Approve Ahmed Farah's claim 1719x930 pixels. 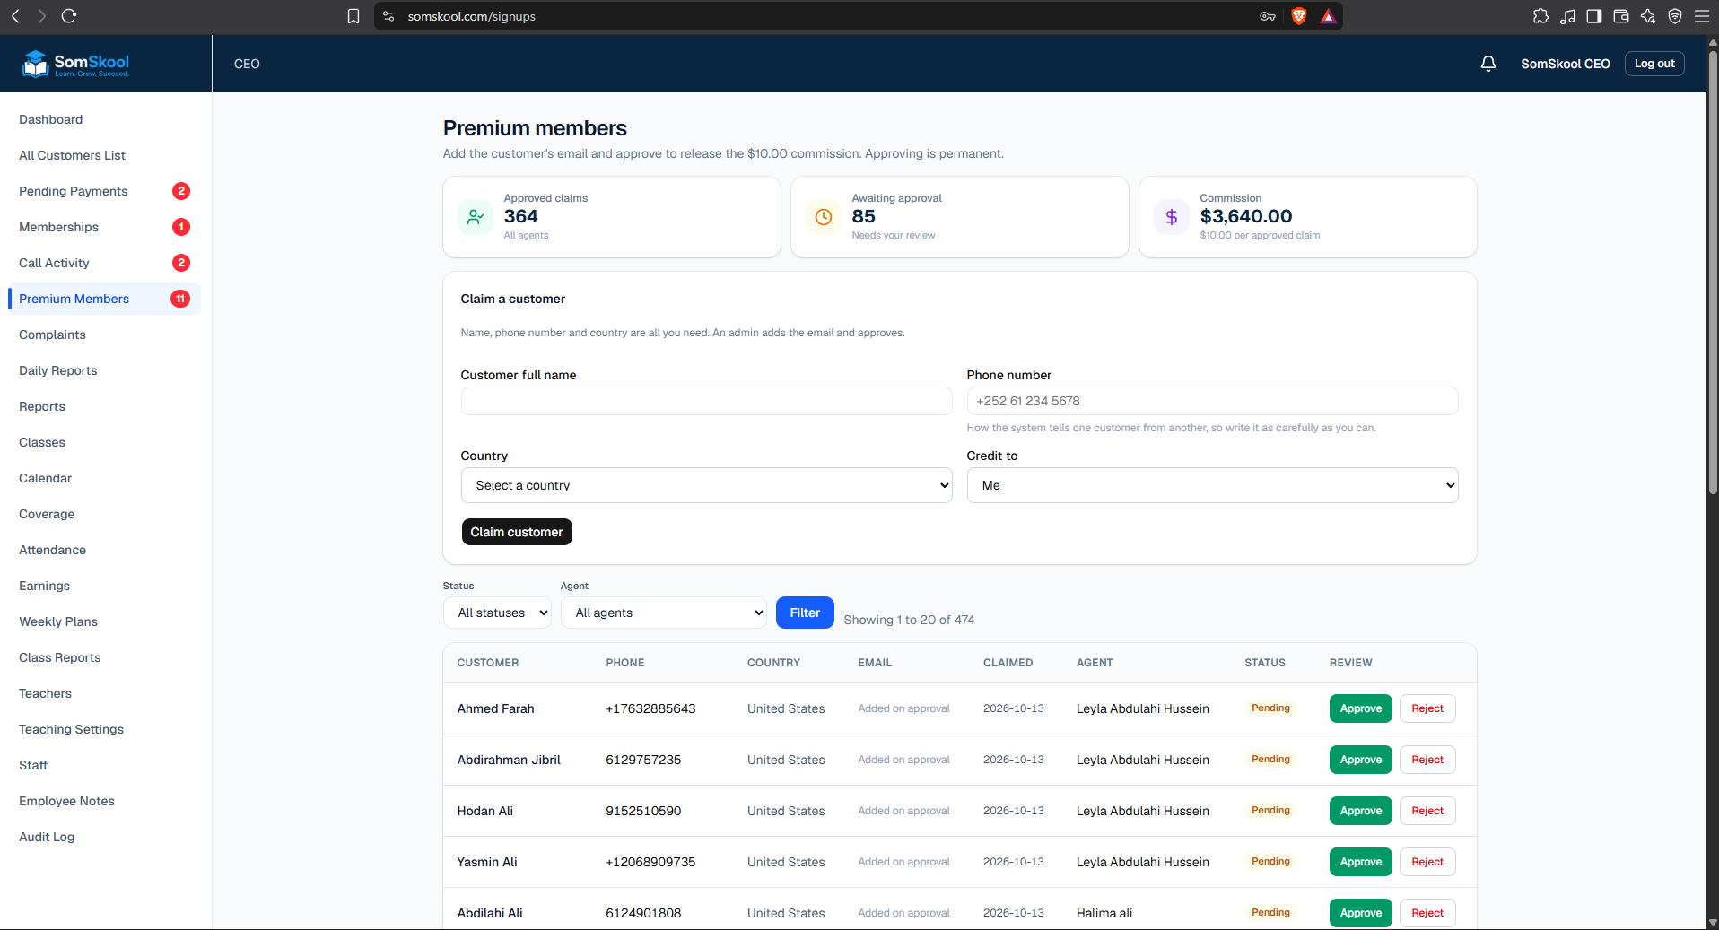point(1360,708)
